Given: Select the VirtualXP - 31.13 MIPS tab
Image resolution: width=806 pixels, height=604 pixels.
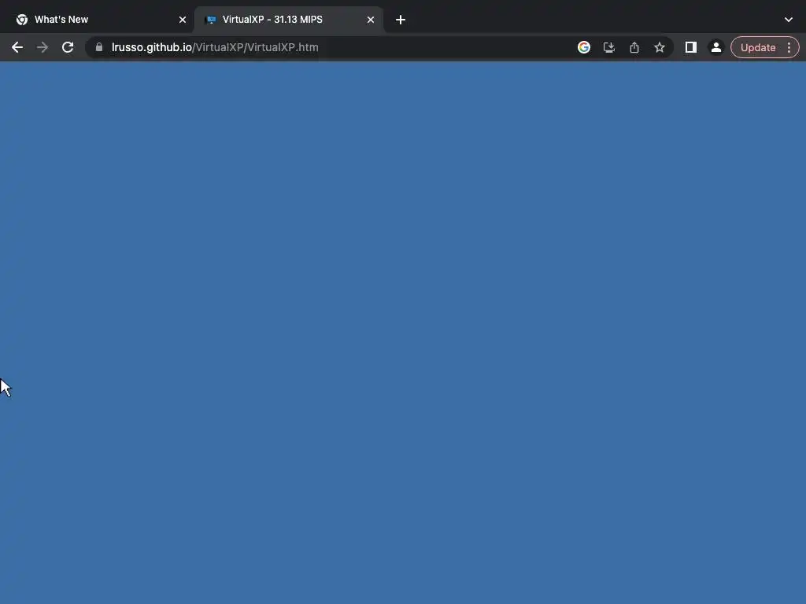Looking at the screenshot, I should click(x=288, y=20).
